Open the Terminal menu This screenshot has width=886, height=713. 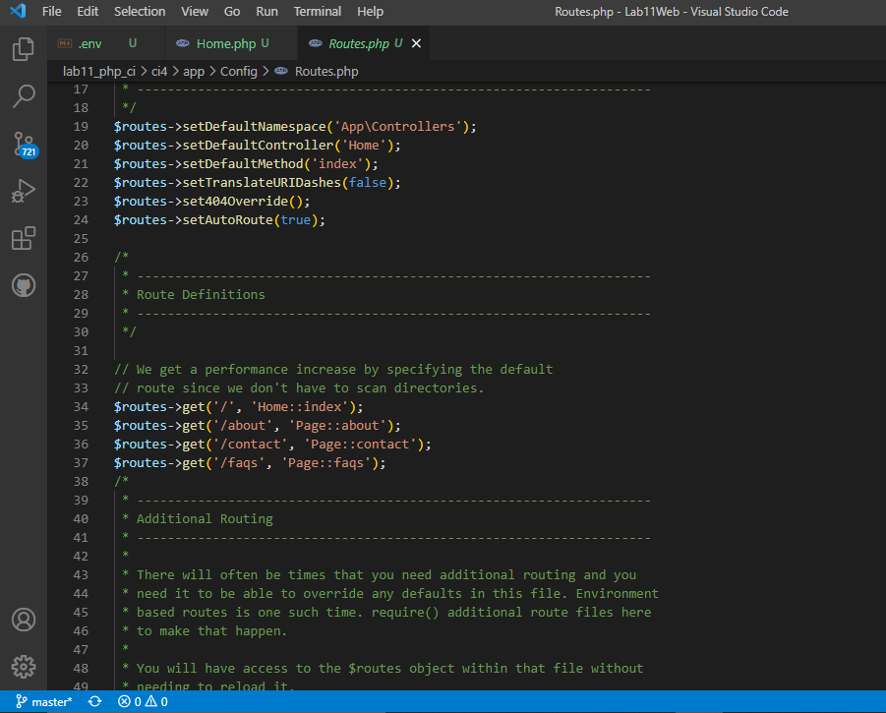[x=317, y=12]
